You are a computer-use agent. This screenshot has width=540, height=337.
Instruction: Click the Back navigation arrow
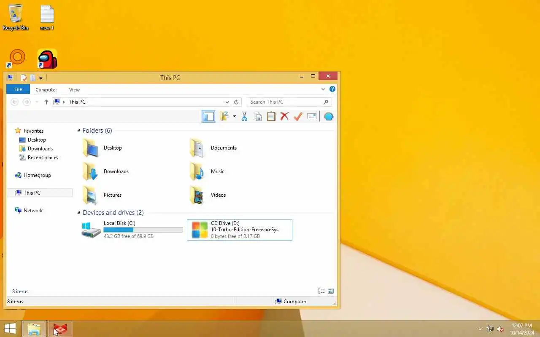click(14, 102)
